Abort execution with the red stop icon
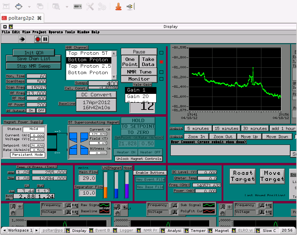Image resolution: width=297 pixels, height=235 pixels. click(x=38, y=39)
